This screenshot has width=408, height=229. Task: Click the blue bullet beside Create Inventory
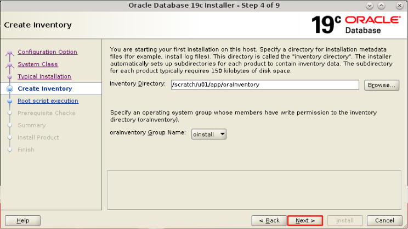pyautogui.click(x=9, y=88)
